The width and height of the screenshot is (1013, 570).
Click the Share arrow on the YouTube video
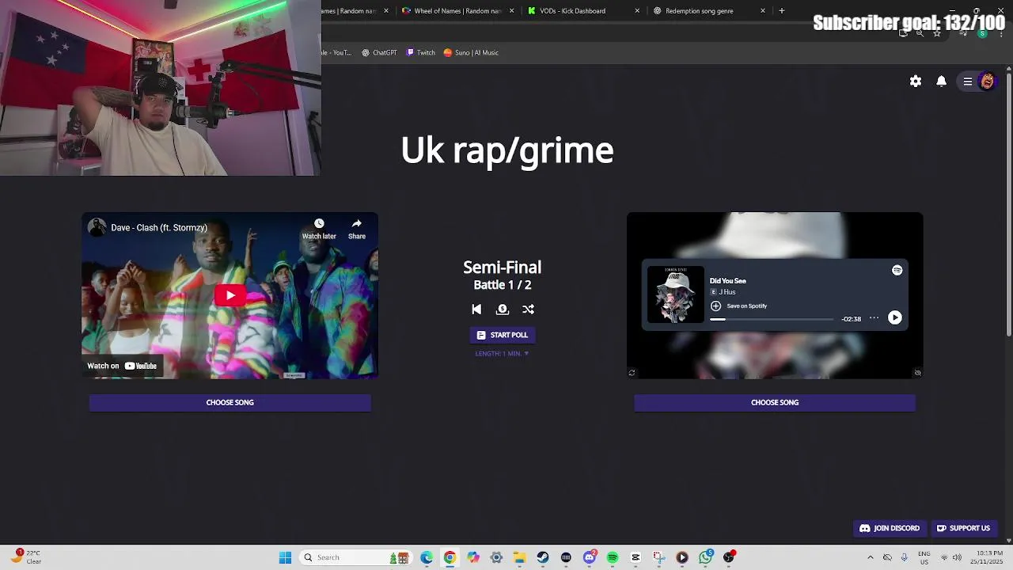[x=357, y=224]
